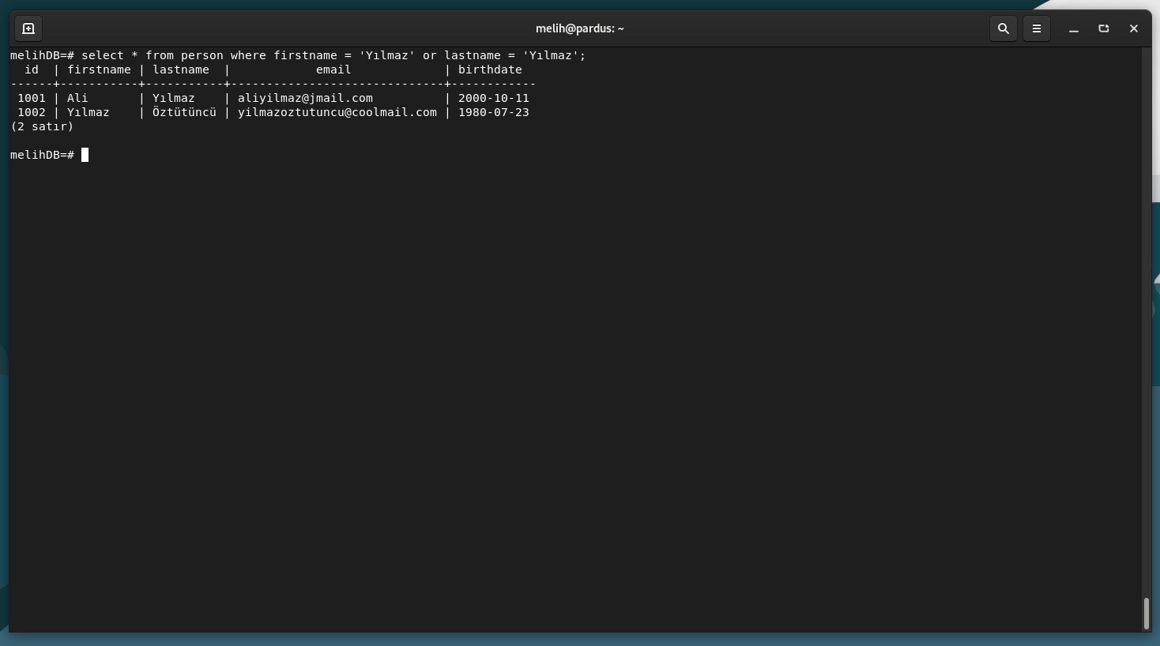1160x646 pixels.
Task: Click the firstname value Ali
Action: click(77, 98)
